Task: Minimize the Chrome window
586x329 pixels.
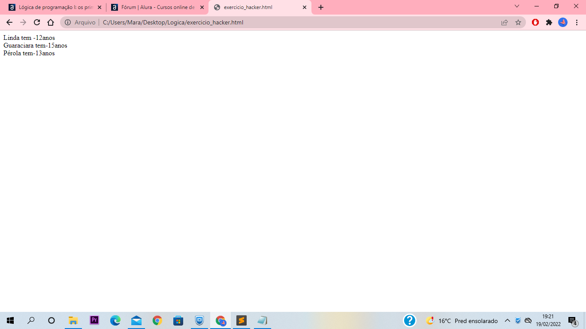Action: click(537, 6)
